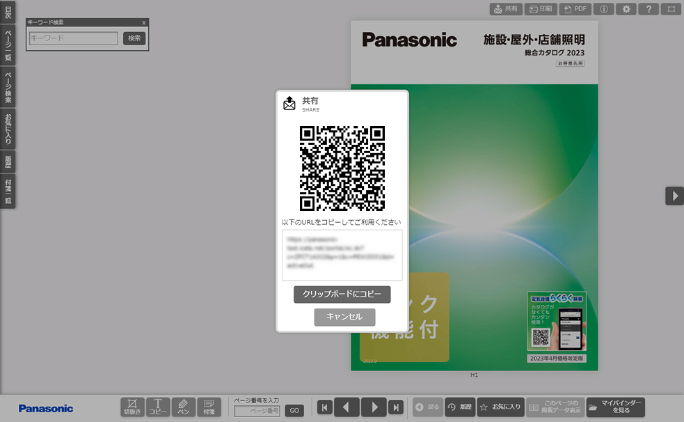Focus the キーワード search input field
This screenshot has height=422, width=684.
tap(73, 38)
